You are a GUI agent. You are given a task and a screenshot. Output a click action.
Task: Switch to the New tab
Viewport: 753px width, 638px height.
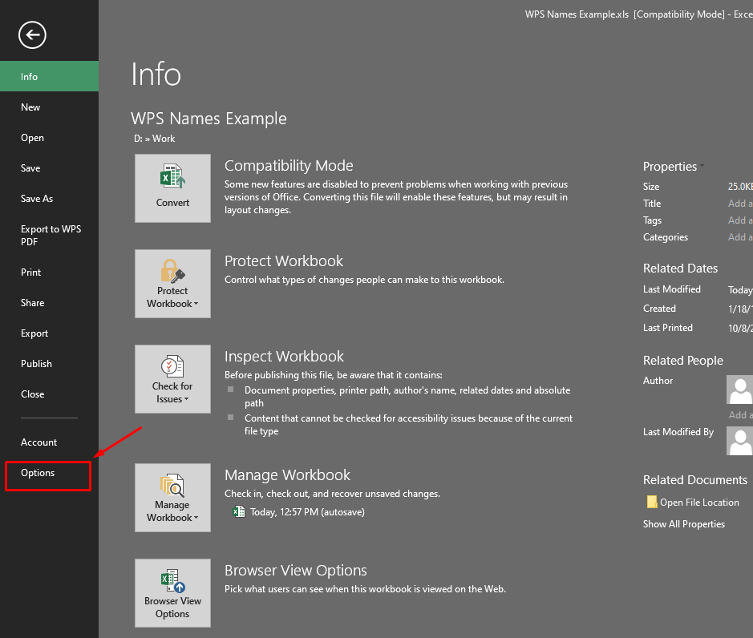(x=30, y=107)
